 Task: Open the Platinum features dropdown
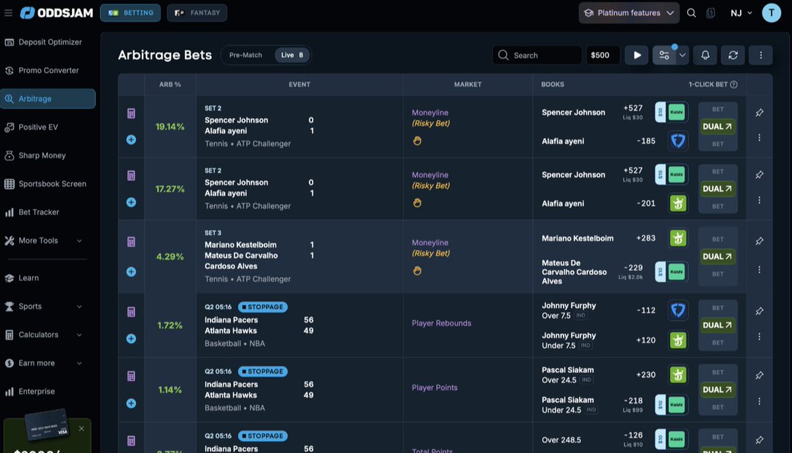629,13
